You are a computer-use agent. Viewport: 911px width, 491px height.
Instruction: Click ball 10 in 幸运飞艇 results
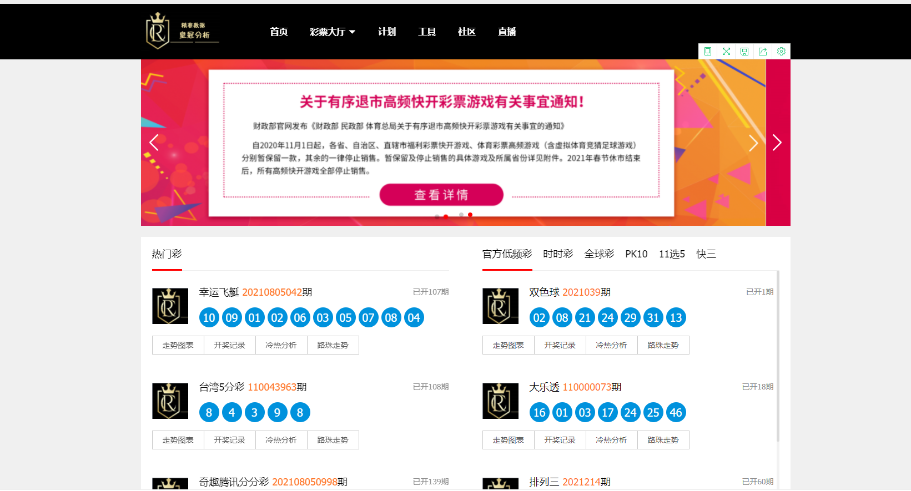click(209, 317)
